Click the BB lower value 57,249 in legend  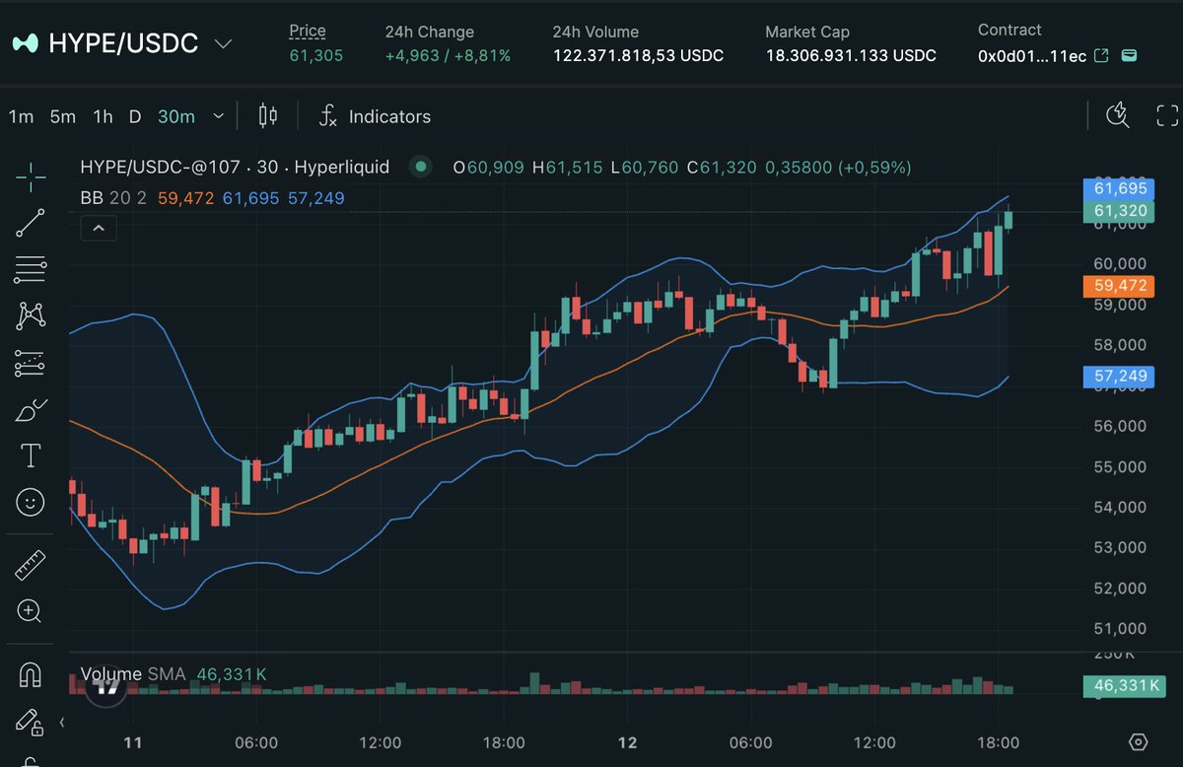(315, 198)
